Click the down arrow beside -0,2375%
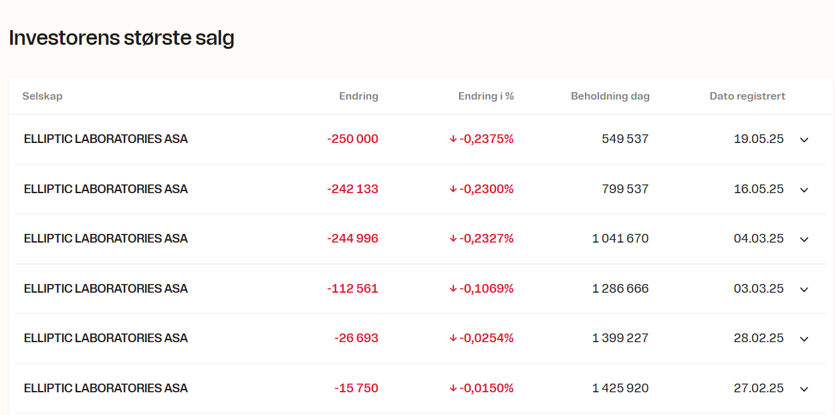The image size is (835, 415). (453, 139)
